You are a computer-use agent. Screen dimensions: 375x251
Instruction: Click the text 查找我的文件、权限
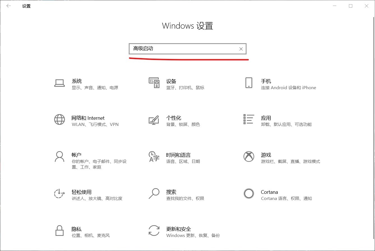(185, 199)
